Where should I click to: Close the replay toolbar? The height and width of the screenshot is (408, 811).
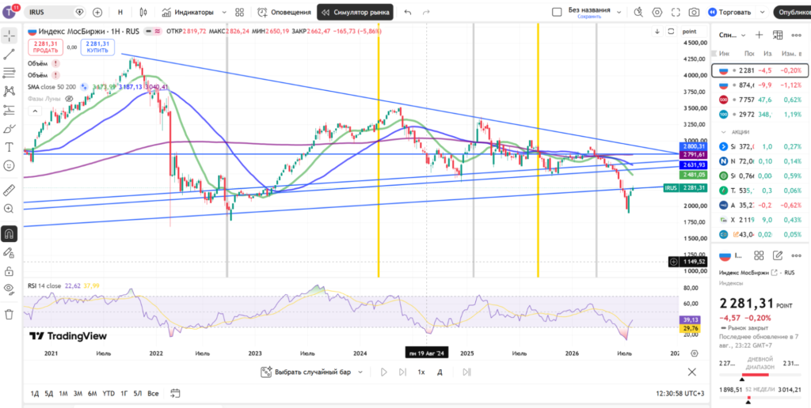tap(691, 372)
